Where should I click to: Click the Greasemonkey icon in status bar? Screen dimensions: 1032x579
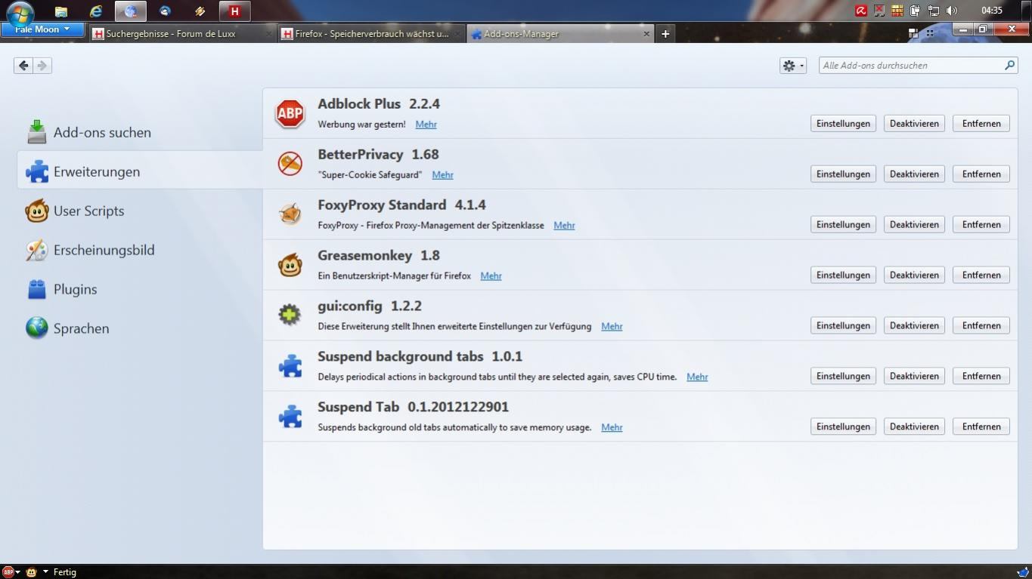[31, 572]
